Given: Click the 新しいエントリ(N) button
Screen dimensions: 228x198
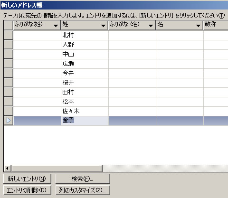Looking at the screenshot, I should 27,179.
